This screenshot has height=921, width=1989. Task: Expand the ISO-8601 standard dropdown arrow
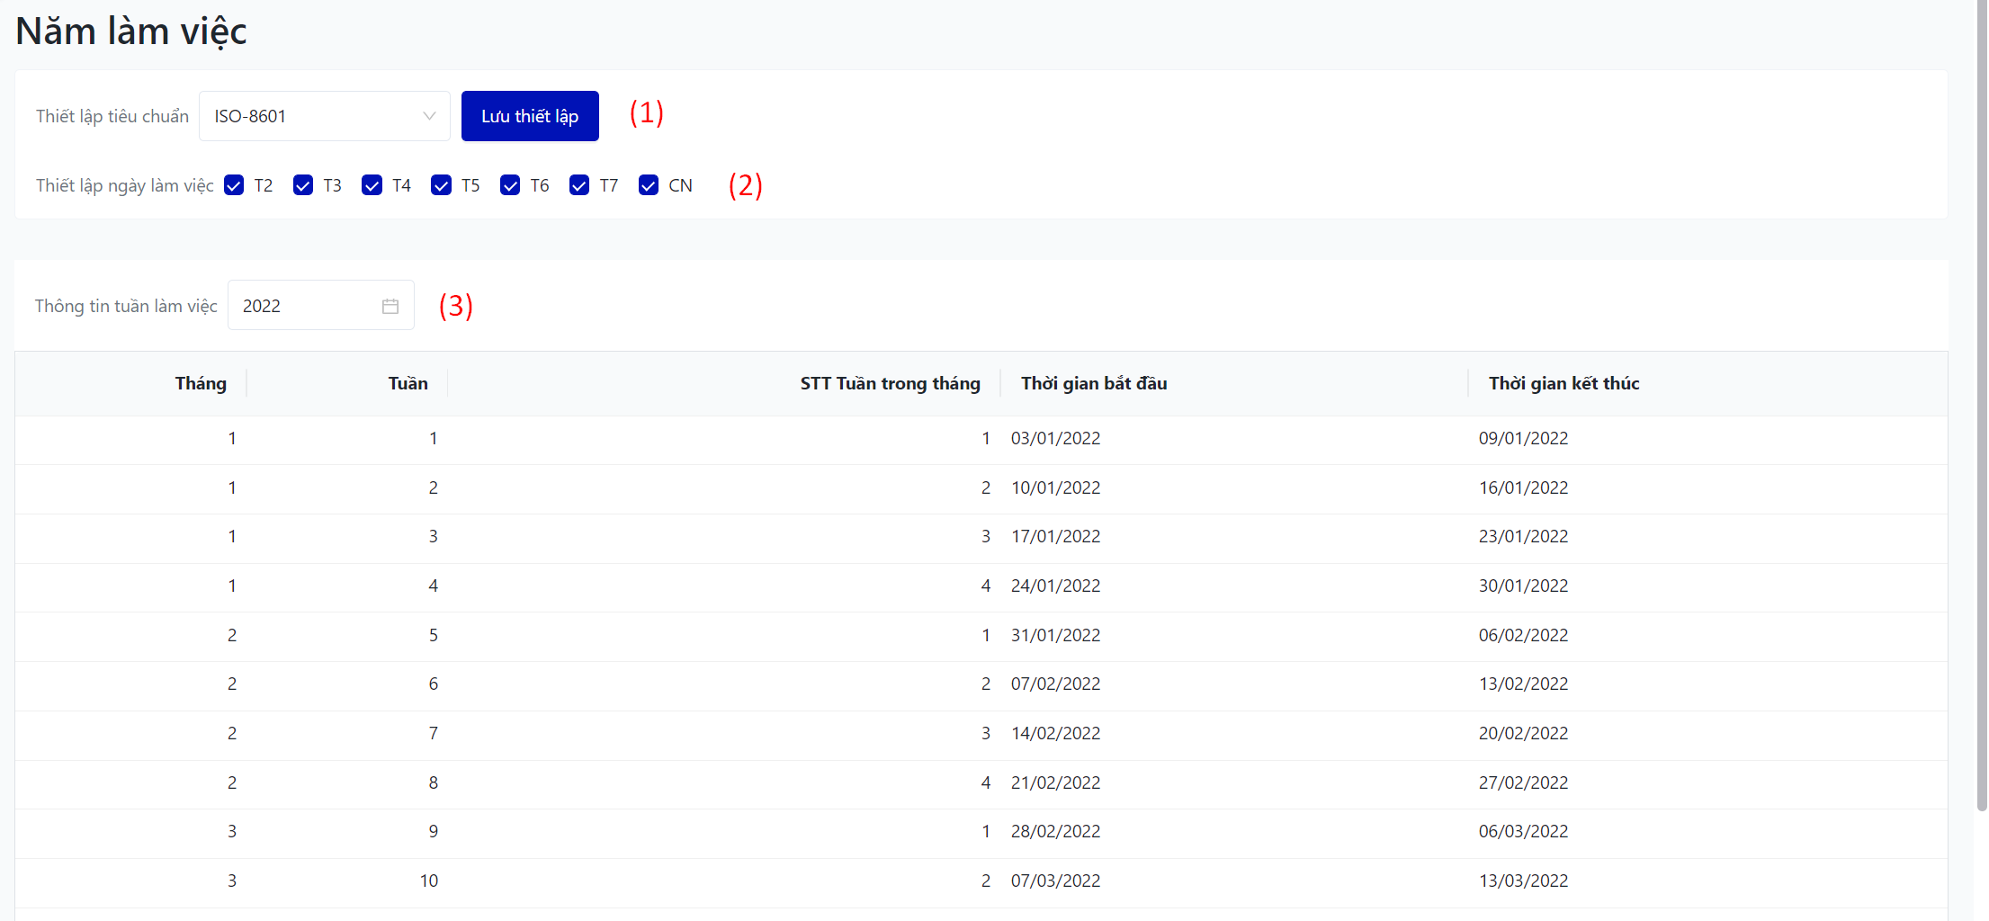tap(429, 116)
